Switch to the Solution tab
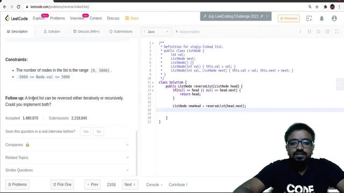 [52, 32]
